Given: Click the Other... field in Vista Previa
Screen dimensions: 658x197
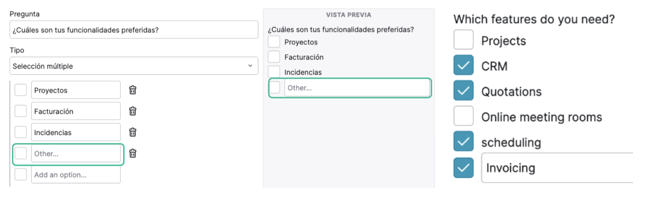Looking at the screenshot, I should tap(357, 88).
